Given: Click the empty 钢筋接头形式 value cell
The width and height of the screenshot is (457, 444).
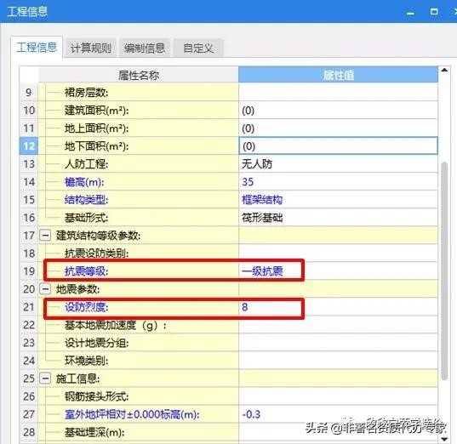Looking at the screenshot, I should tap(339, 396).
